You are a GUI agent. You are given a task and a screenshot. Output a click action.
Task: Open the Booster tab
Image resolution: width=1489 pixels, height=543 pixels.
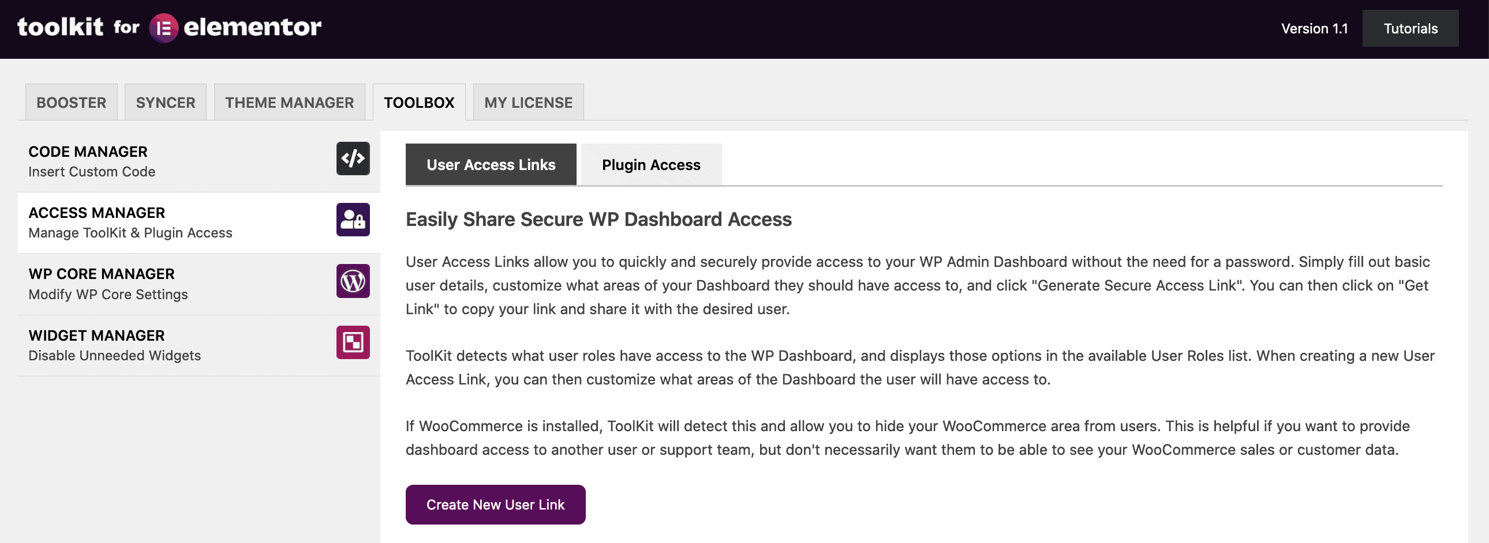click(71, 102)
